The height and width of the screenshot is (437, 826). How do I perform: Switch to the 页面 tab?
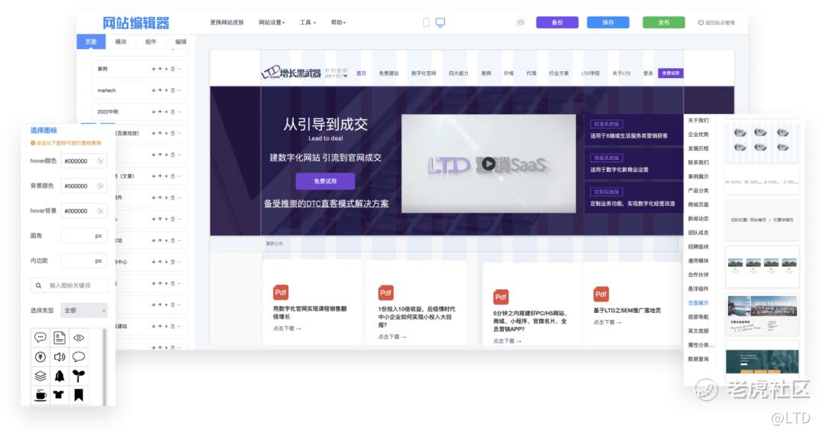[91, 41]
